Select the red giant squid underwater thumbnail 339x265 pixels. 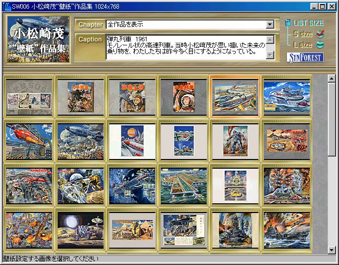(29, 186)
